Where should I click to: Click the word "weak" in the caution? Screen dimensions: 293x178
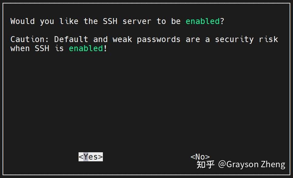(122, 39)
